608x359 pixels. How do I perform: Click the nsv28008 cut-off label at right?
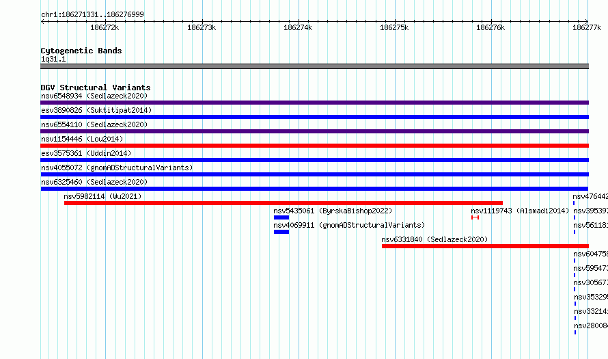tap(591, 325)
